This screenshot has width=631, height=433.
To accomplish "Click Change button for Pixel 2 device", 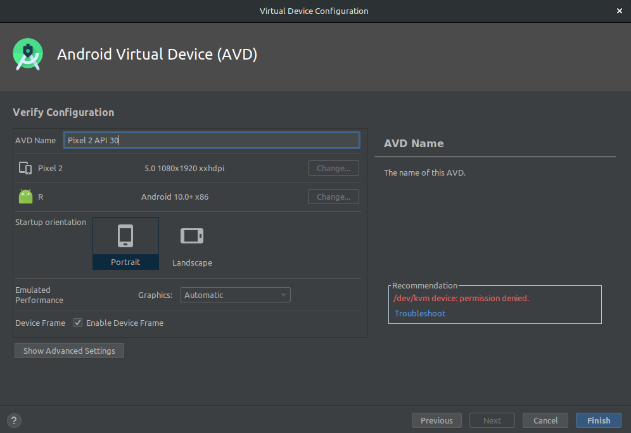I will point(333,168).
